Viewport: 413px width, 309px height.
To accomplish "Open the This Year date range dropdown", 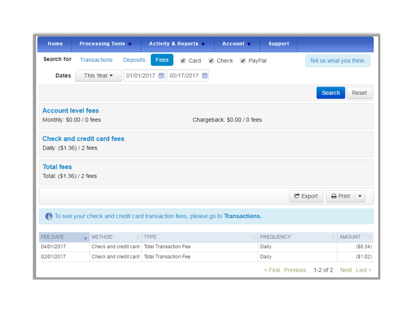I will tap(98, 76).
